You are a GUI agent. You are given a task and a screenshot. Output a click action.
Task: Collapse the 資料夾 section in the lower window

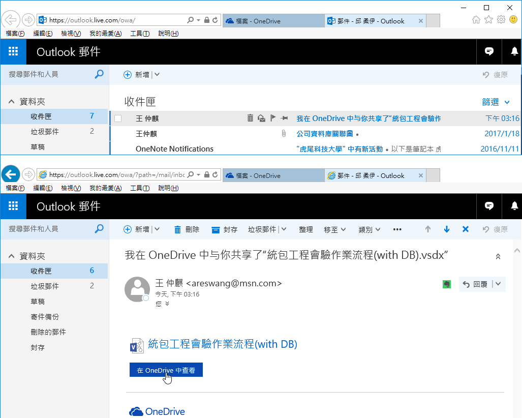[x=11, y=256]
